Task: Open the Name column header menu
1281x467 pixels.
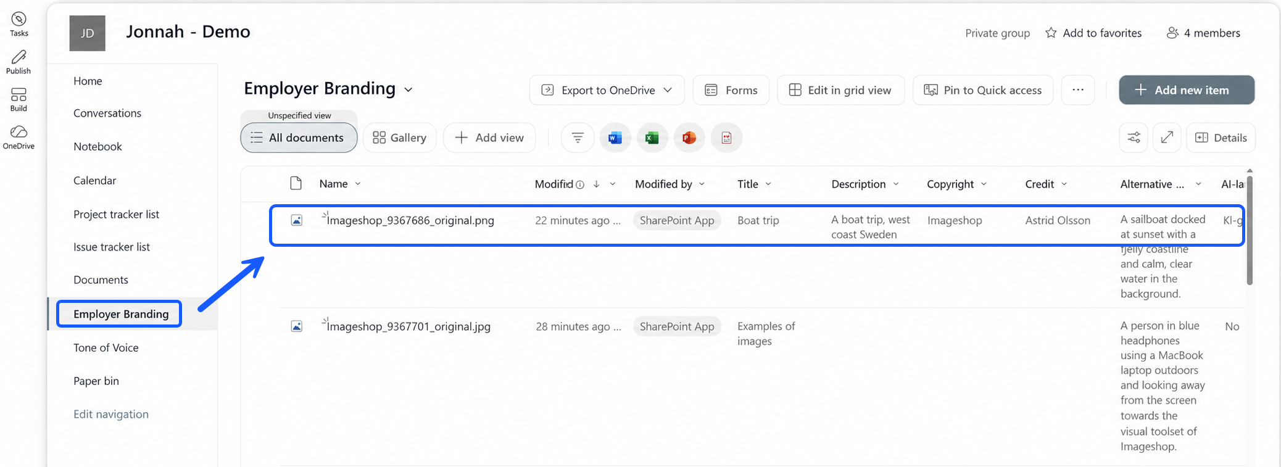Action: pos(358,184)
